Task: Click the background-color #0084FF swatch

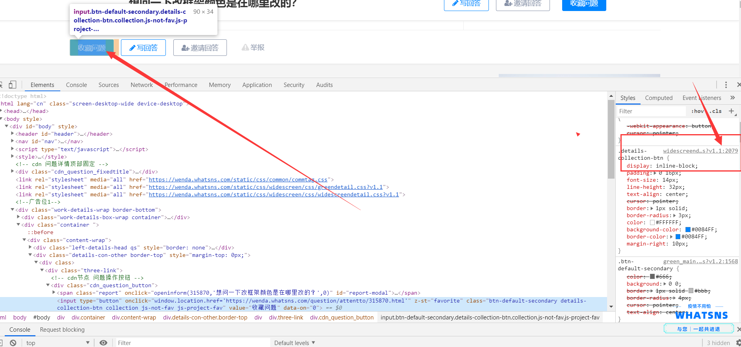Action: (688, 230)
